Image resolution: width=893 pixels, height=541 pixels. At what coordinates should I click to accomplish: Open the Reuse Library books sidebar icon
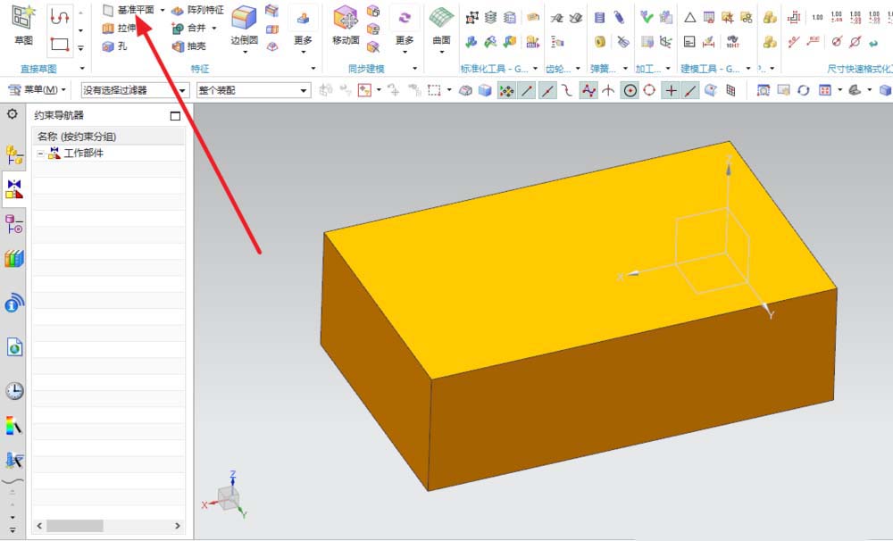point(14,259)
